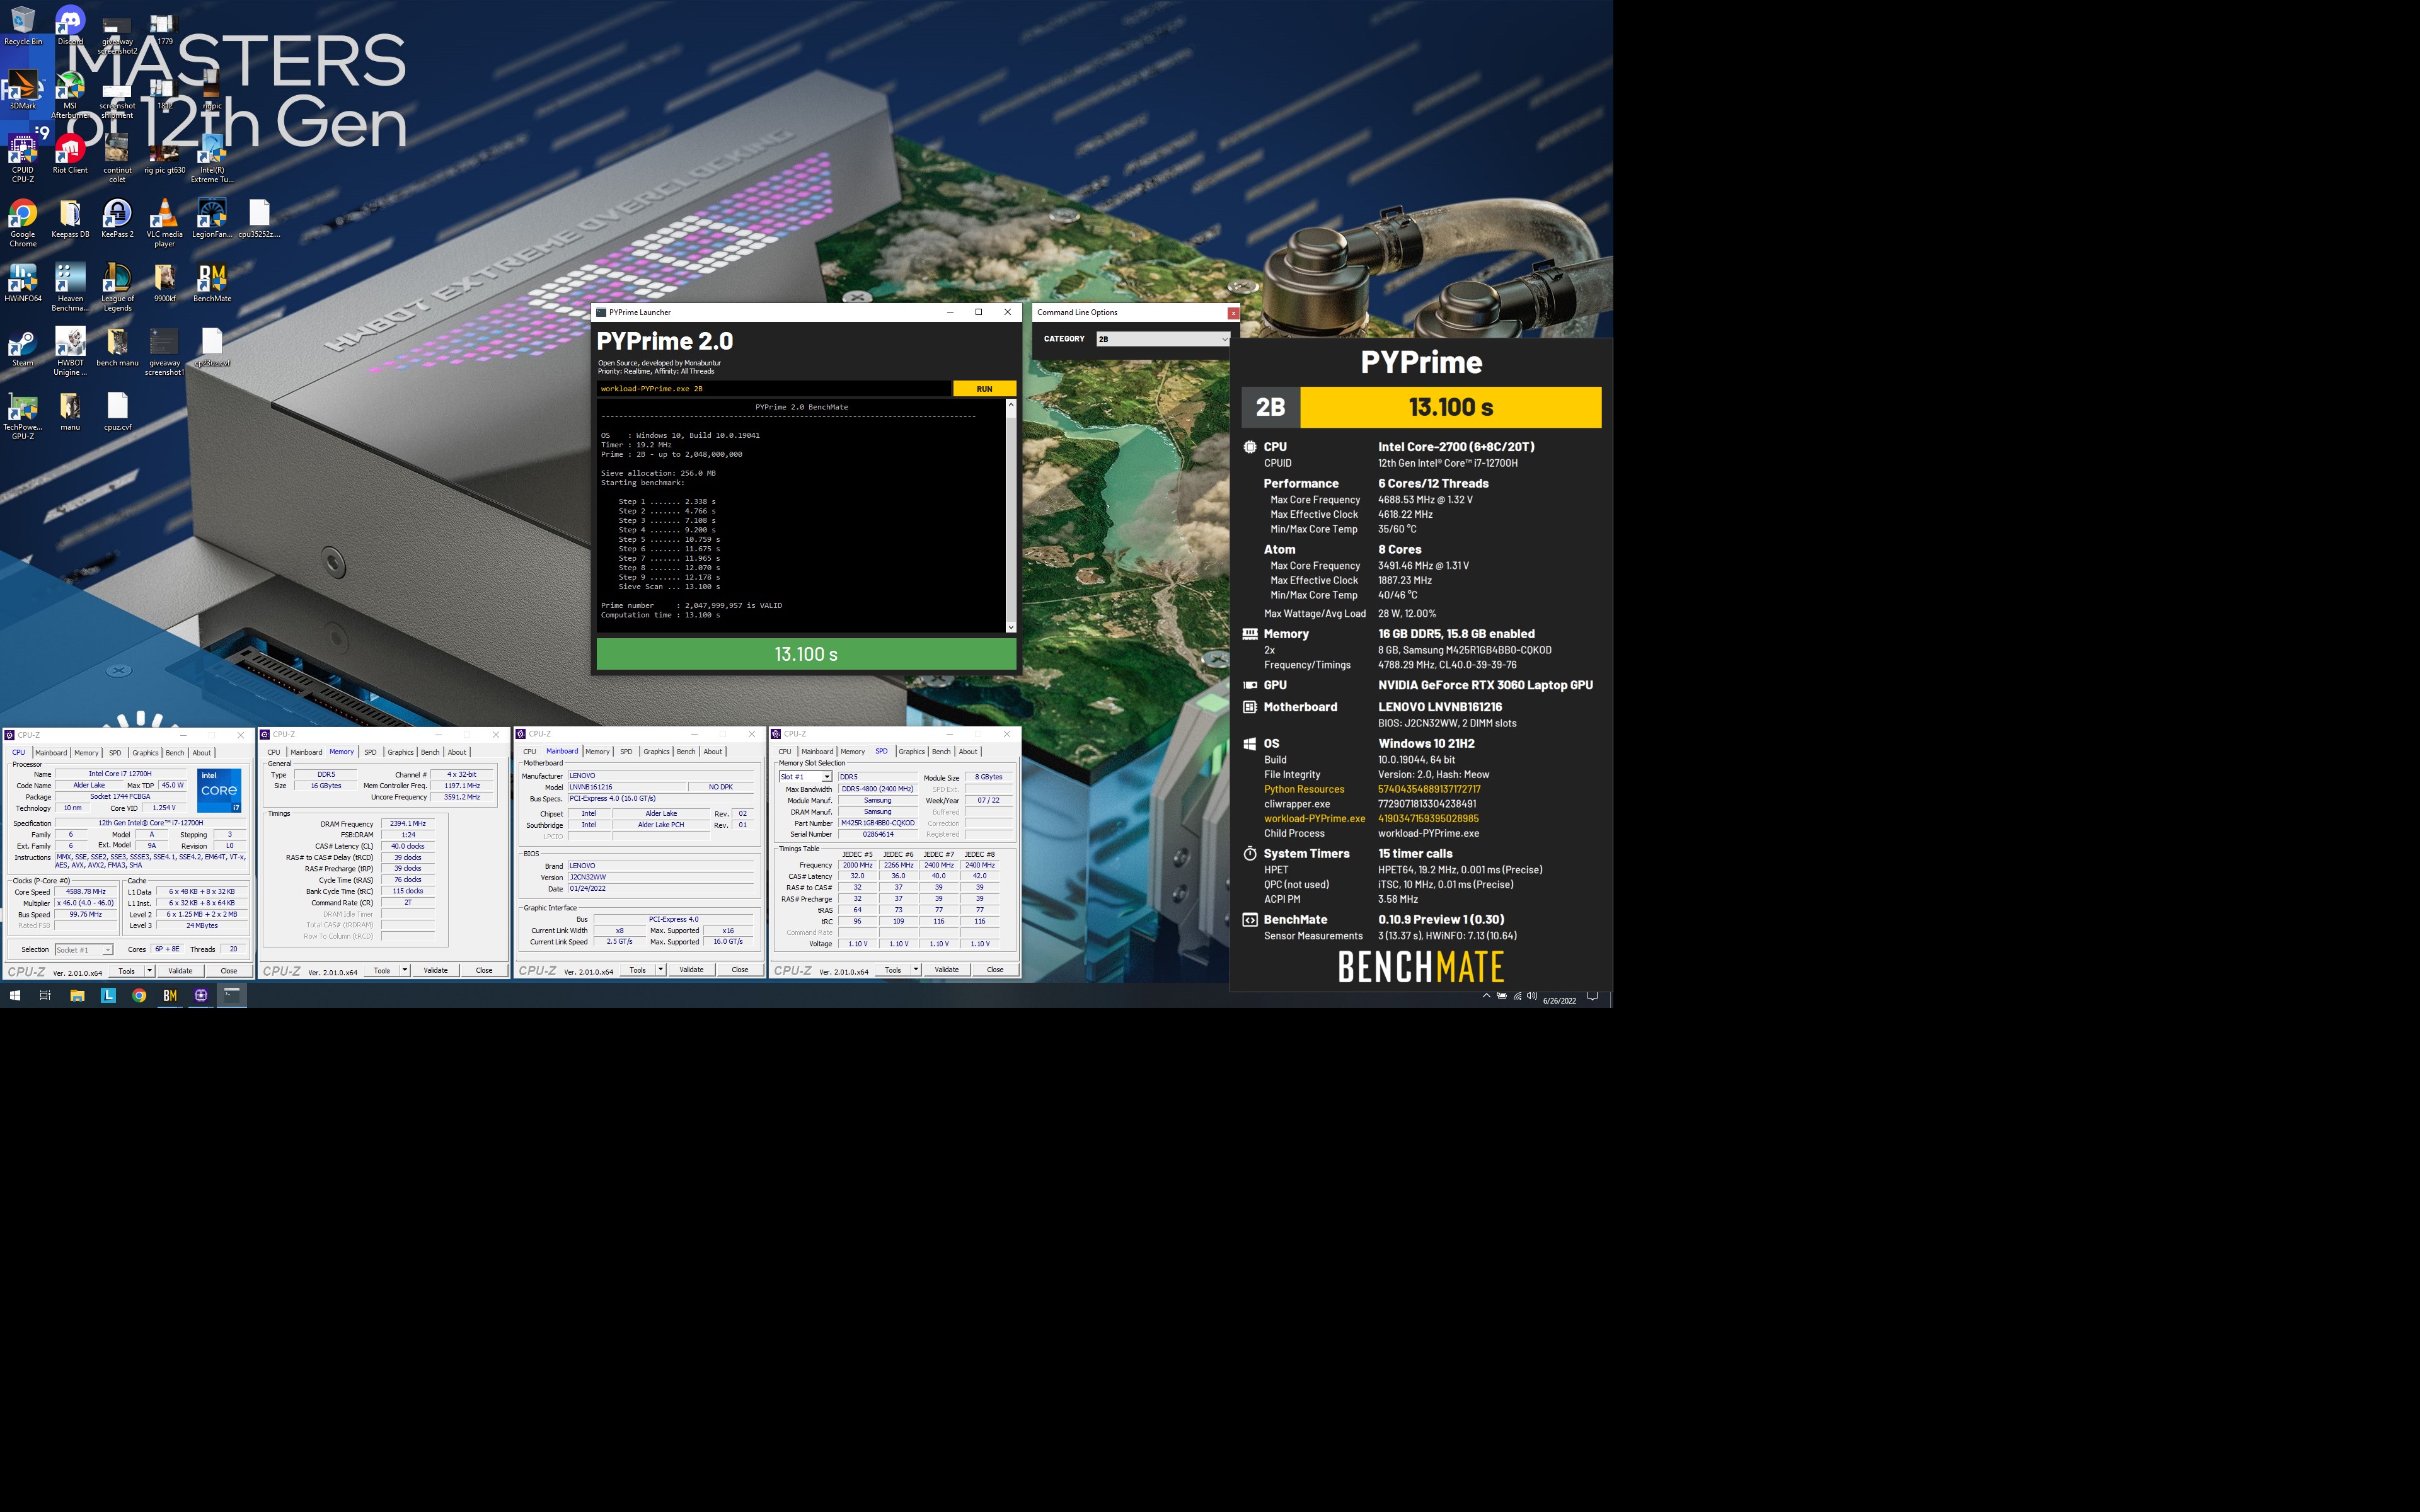The width and height of the screenshot is (2420, 1512).
Task: Launch KeePass 2 from the desktop
Action: tap(117, 219)
